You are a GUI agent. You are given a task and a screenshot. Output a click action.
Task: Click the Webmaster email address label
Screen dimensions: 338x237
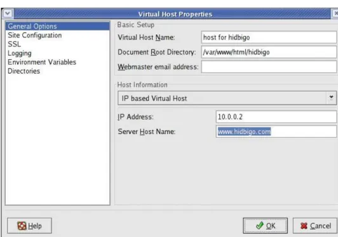point(158,67)
